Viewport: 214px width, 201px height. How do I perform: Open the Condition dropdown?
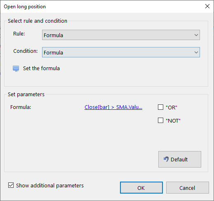pyautogui.click(x=121, y=52)
